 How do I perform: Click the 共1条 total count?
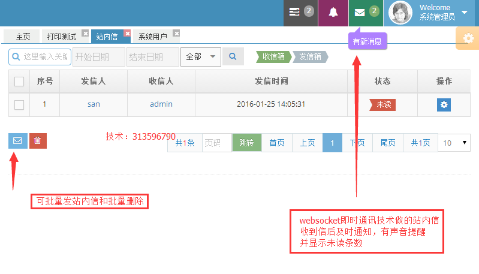pos(185,143)
